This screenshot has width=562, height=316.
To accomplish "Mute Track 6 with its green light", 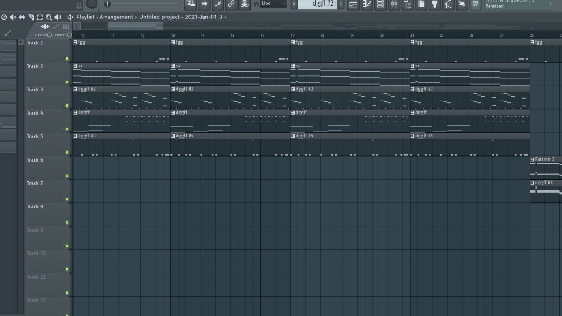I will pyautogui.click(x=67, y=176).
